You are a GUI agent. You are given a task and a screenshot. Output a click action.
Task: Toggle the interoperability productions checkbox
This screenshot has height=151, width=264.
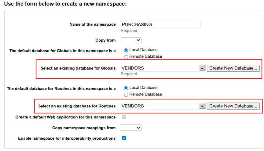[x=124, y=138]
